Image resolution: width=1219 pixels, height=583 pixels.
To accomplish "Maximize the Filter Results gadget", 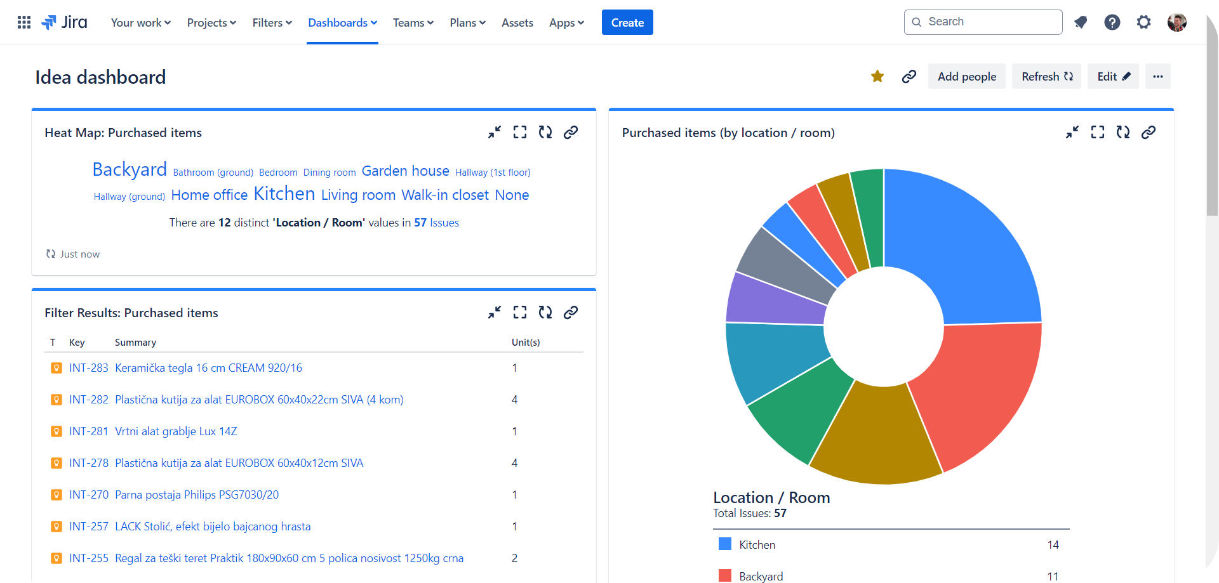I will (x=520, y=312).
